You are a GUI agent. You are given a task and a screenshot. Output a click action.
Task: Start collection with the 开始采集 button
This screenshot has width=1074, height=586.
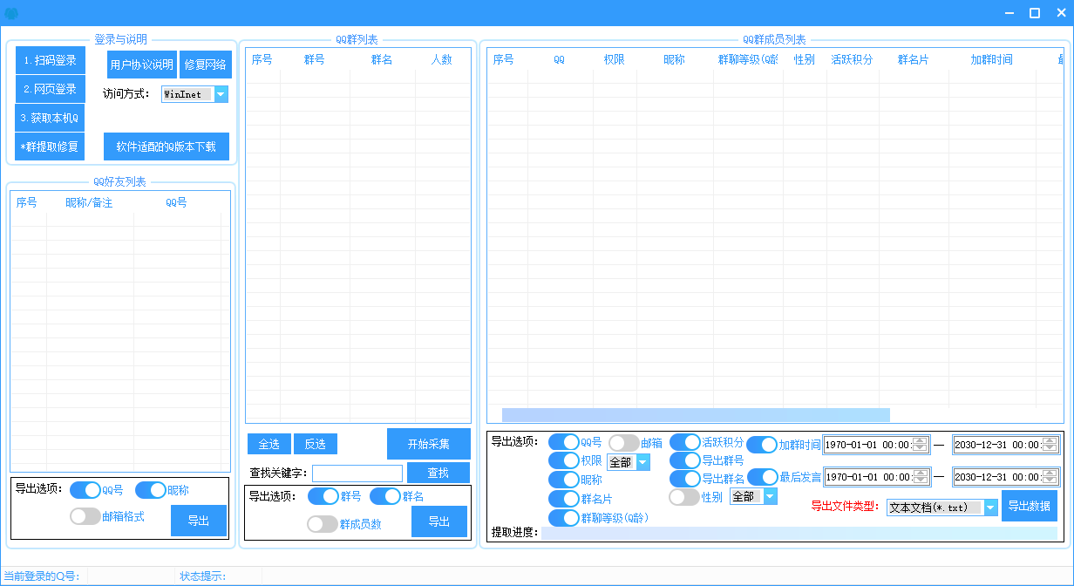(428, 444)
